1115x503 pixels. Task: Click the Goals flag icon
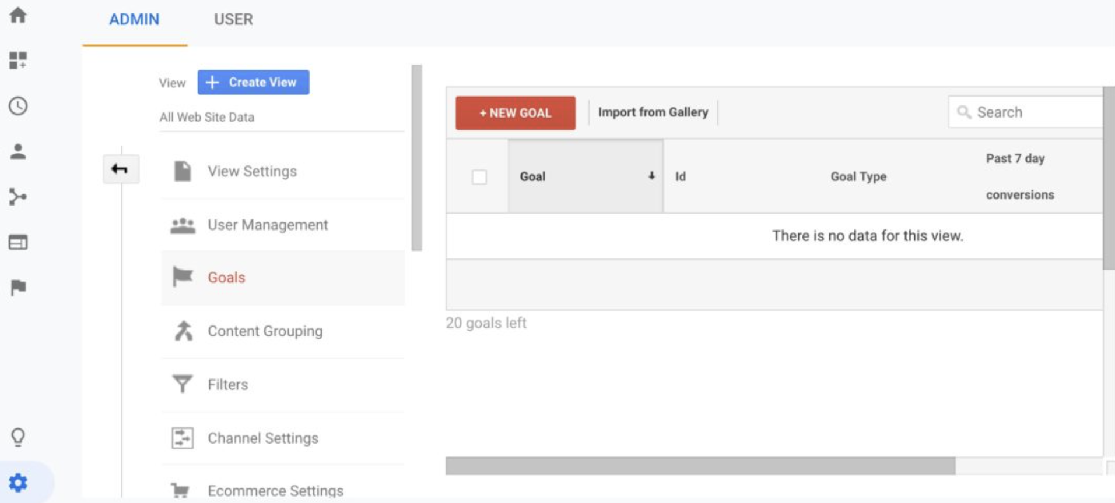[x=183, y=277]
